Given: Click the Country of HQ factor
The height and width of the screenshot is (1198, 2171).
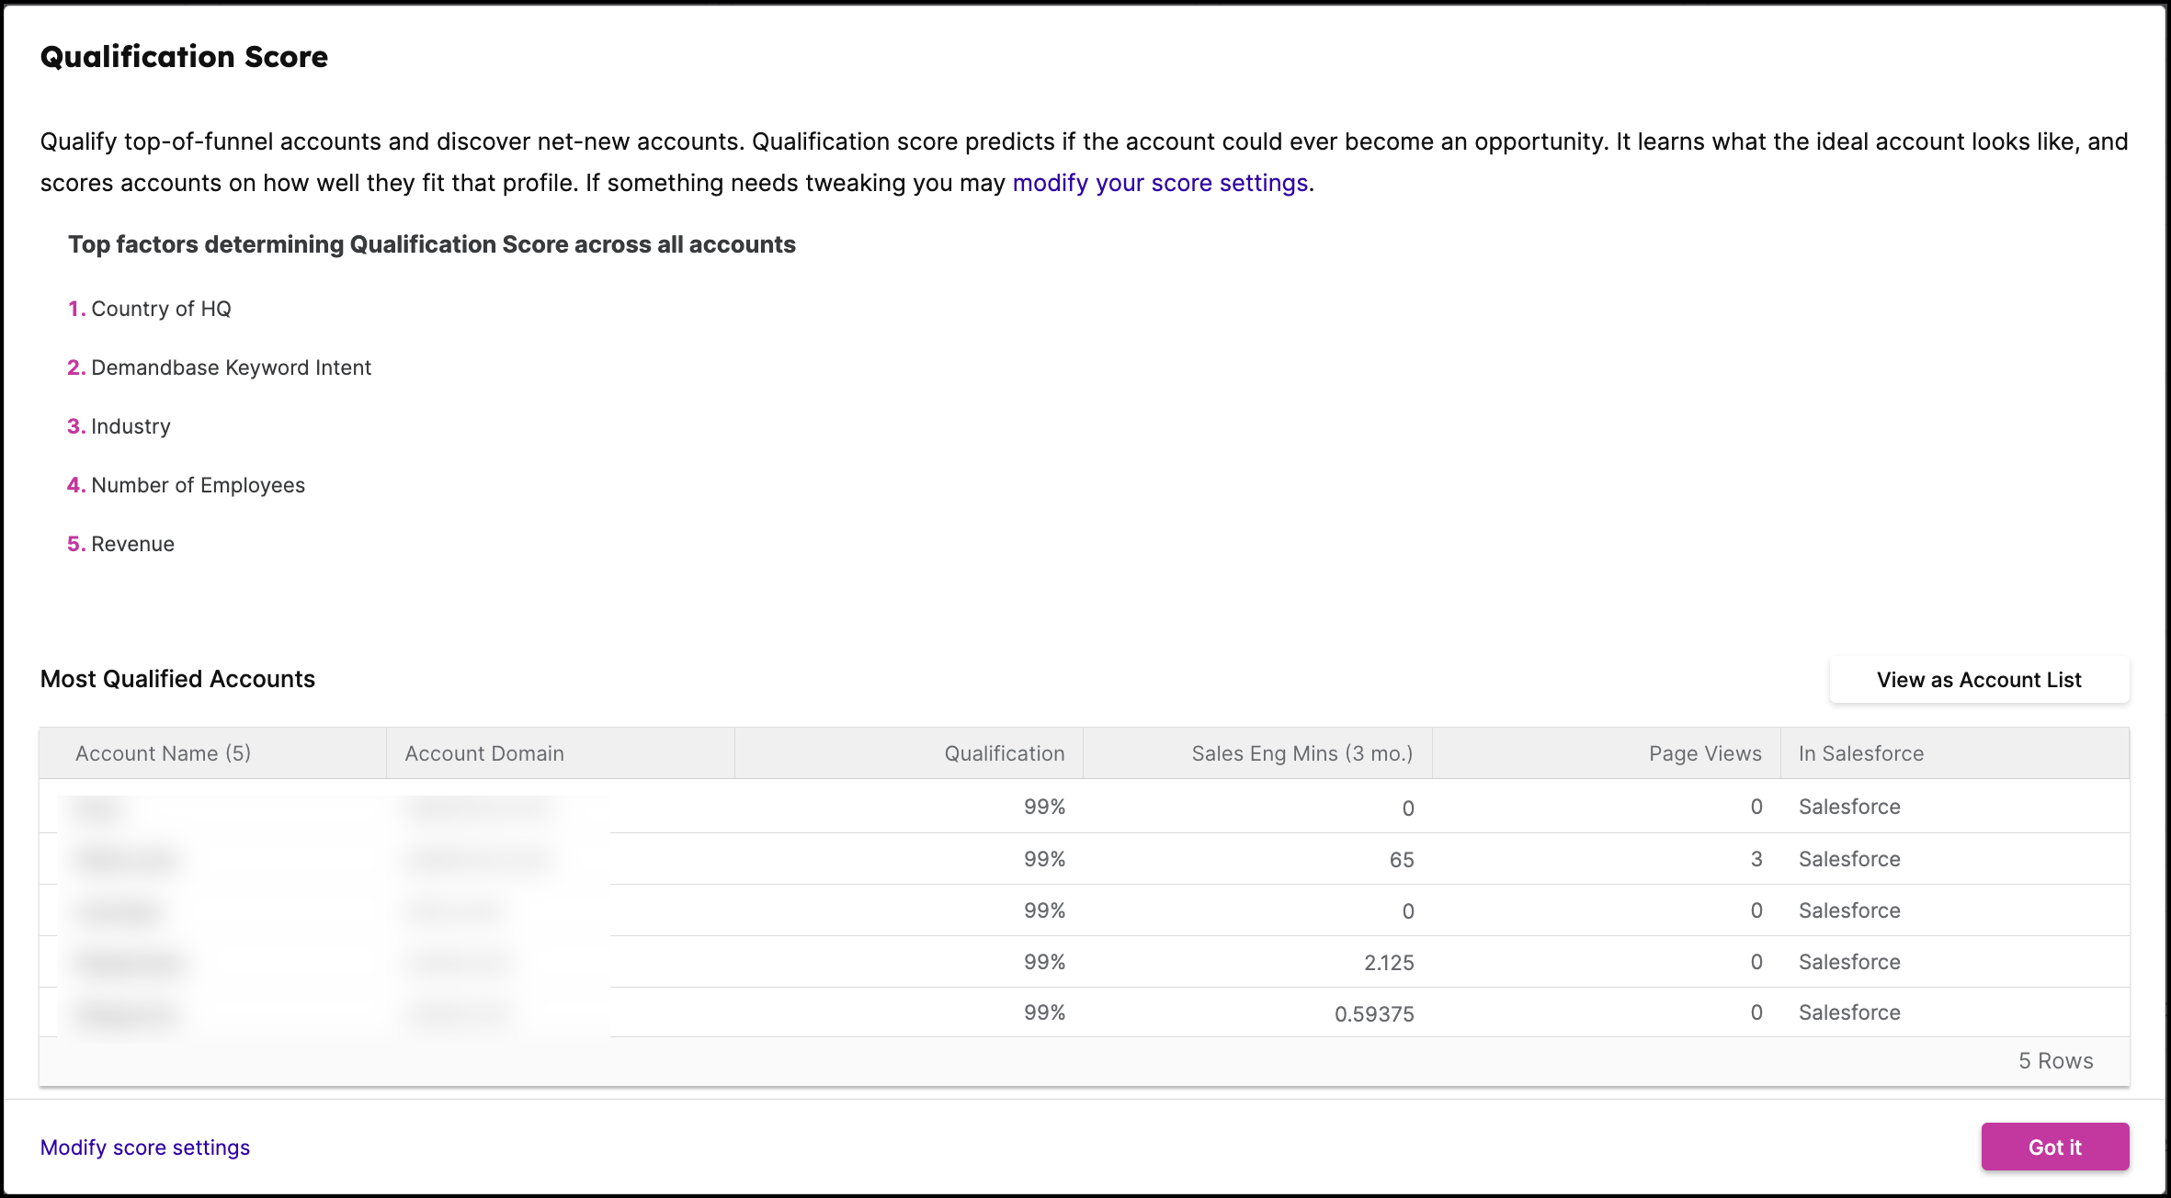Looking at the screenshot, I should click(162, 309).
